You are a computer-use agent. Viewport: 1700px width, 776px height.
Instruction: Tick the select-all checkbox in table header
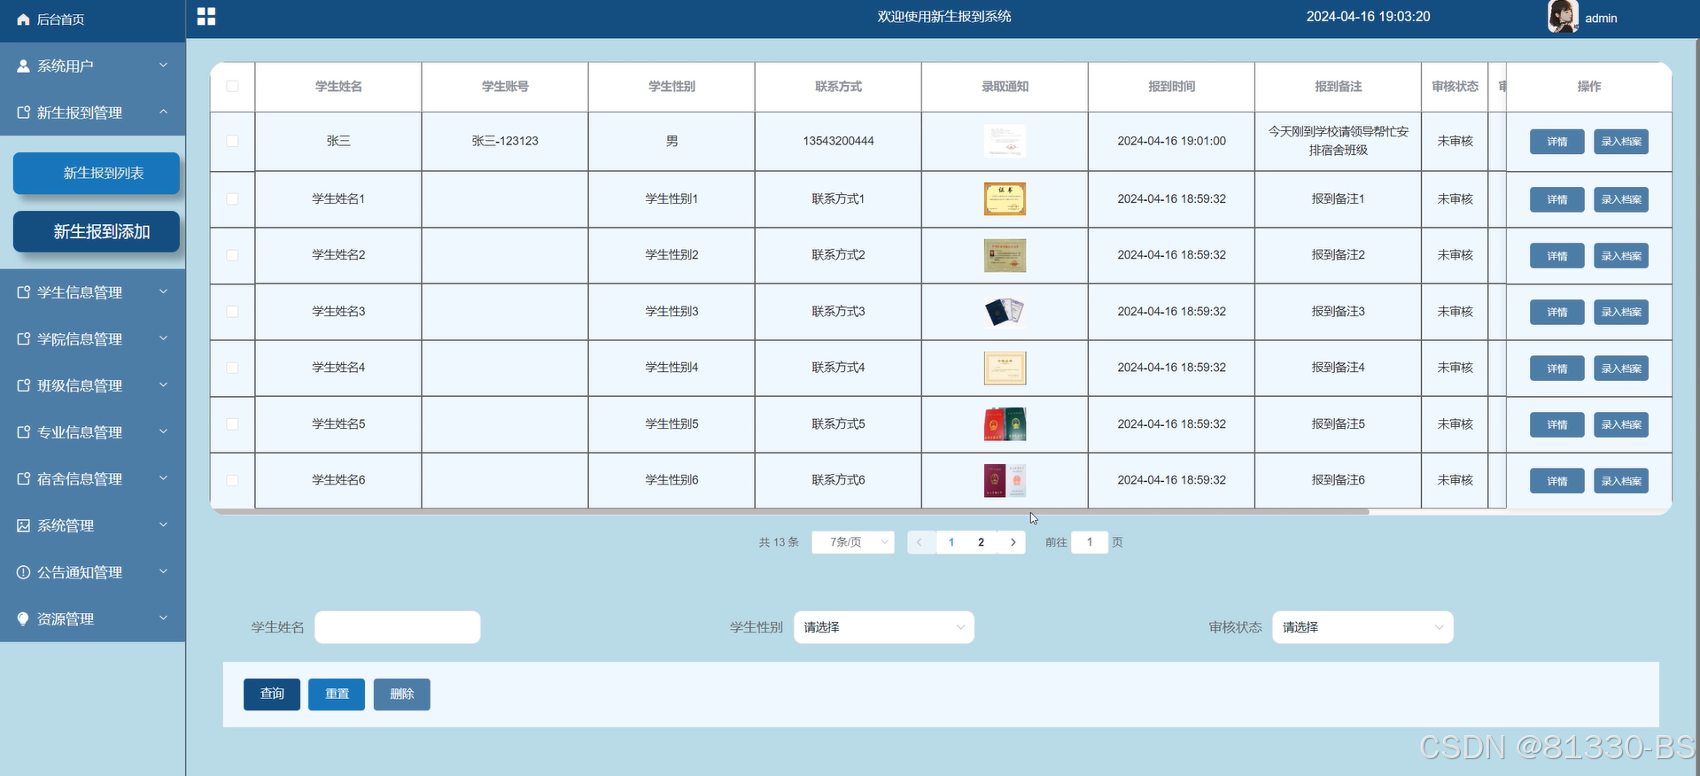coord(232,86)
